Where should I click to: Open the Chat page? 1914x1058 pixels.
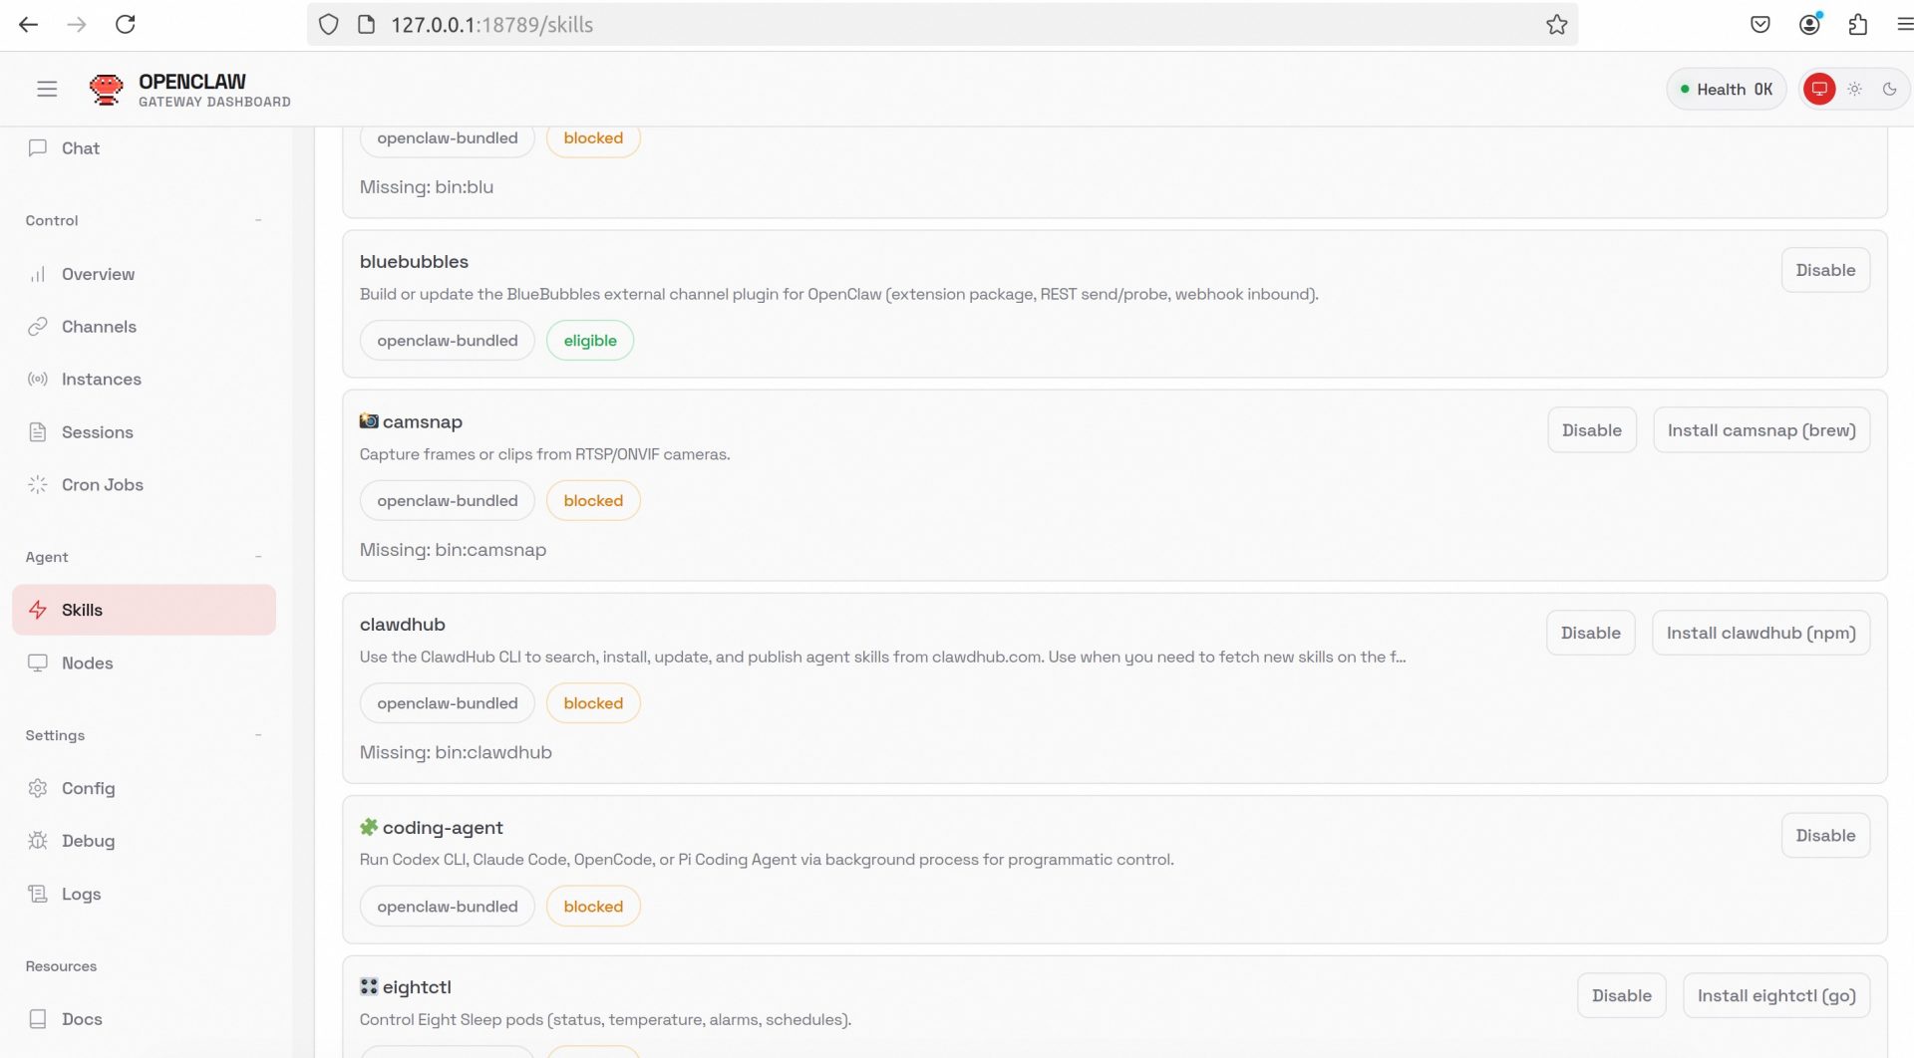[x=80, y=148]
